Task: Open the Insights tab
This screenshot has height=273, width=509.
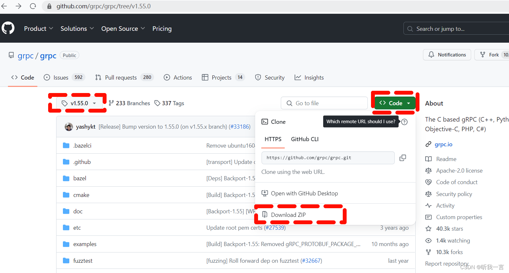Action: 309,77
